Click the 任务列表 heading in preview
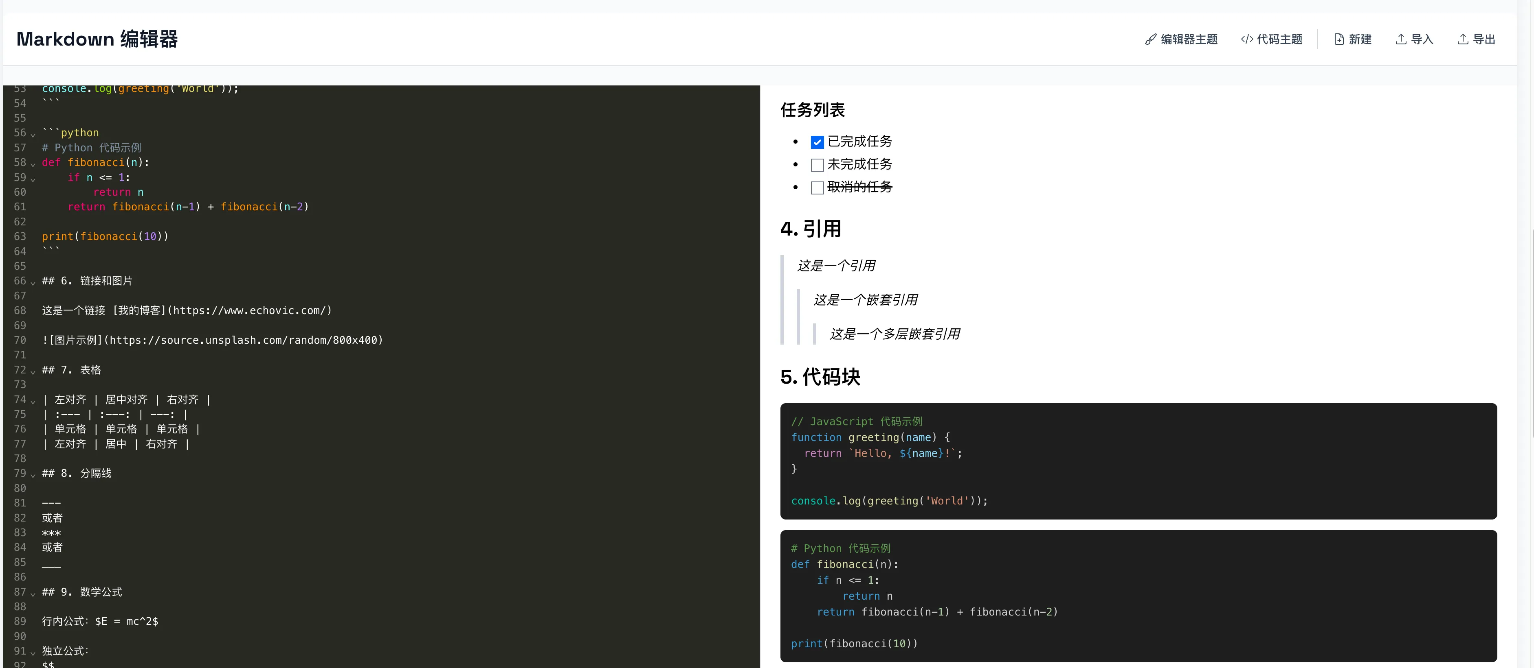 click(812, 110)
